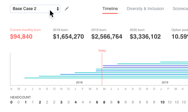
Task: Click the bold headcount value 3
Action: (61, 102)
